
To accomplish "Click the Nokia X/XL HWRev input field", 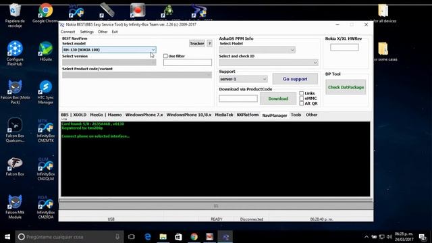I will [x=344, y=47].
